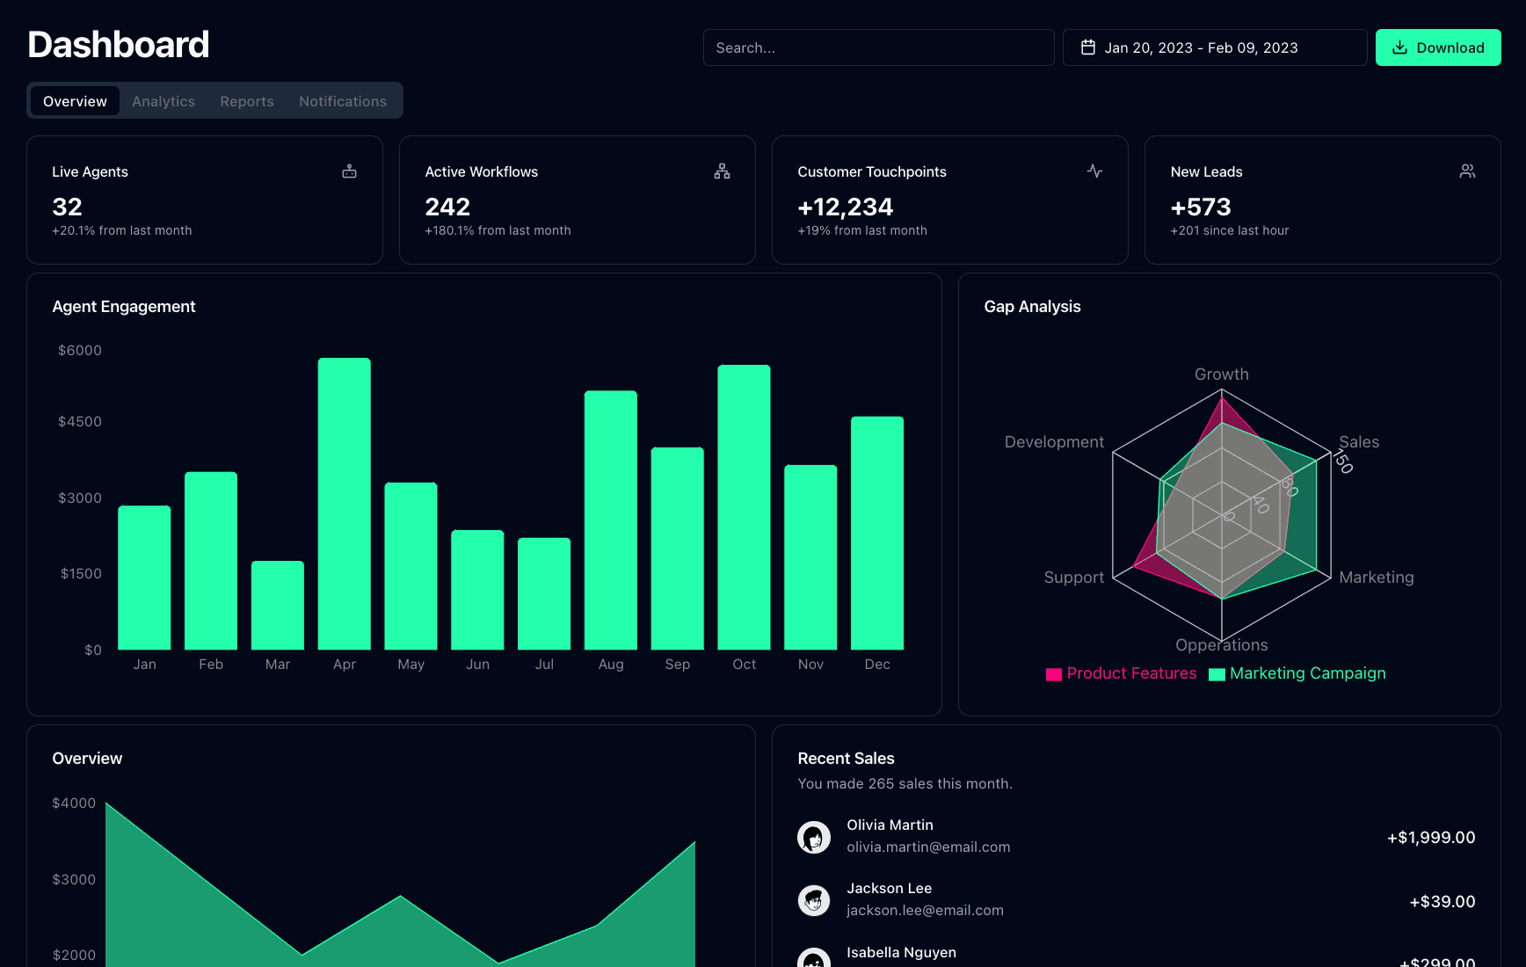Viewport: 1526px width, 967px height.
Task: Switch to the Overview tab
Action: point(75,101)
